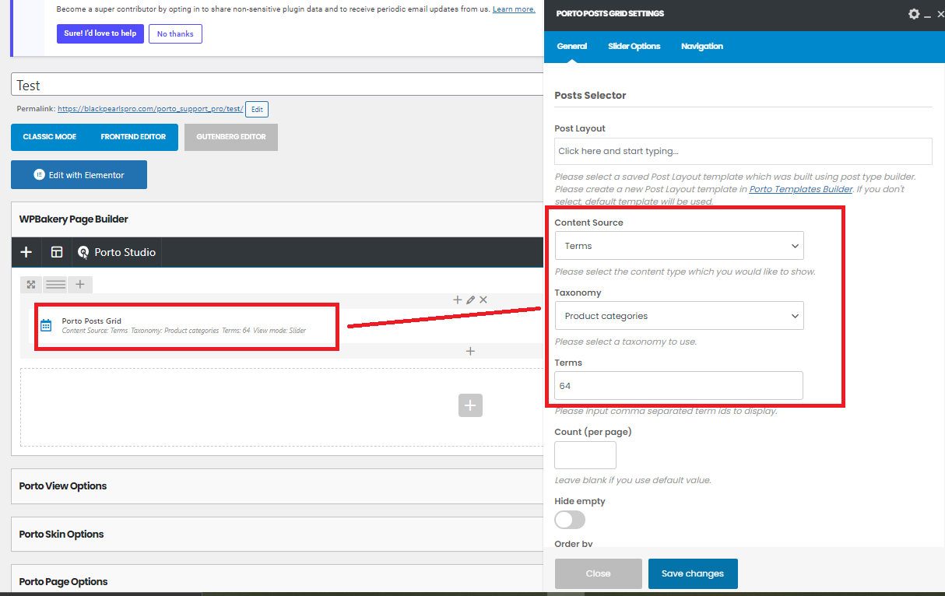Click the page title field containing Test
This screenshot has width=945, height=596.
point(277,85)
